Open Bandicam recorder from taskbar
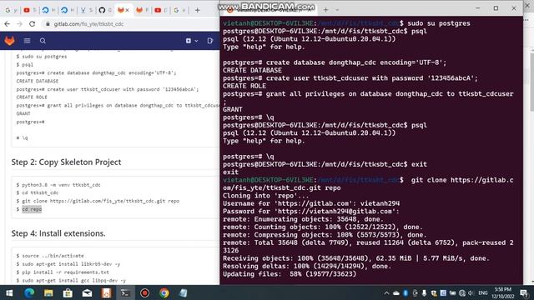The height and width of the screenshot is (300, 534). click(144, 292)
